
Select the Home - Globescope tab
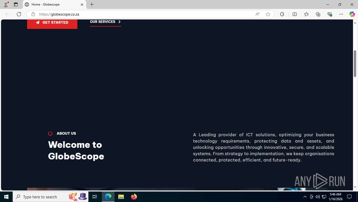[x=54, y=4]
